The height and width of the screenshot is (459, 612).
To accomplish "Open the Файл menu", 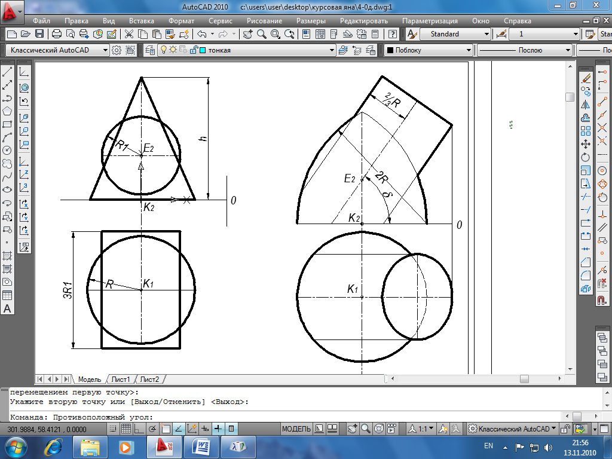I will tap(41, 21).
